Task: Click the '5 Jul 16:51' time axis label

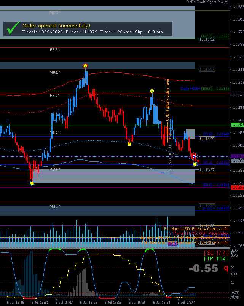Action: 162,303
